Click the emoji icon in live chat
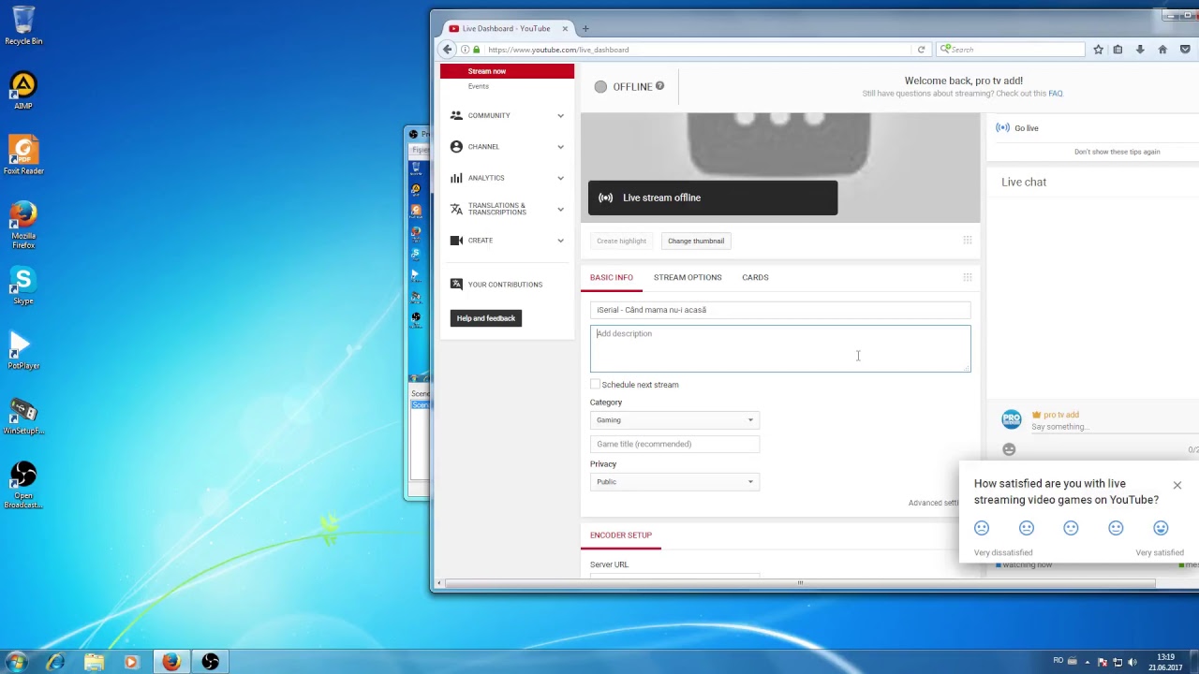This screenshot has width=1199, height=674. coord(1009,449)
